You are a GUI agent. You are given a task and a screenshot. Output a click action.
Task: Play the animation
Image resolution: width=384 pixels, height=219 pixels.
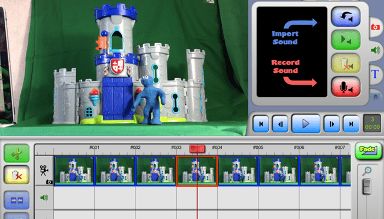tap(306, 123)
